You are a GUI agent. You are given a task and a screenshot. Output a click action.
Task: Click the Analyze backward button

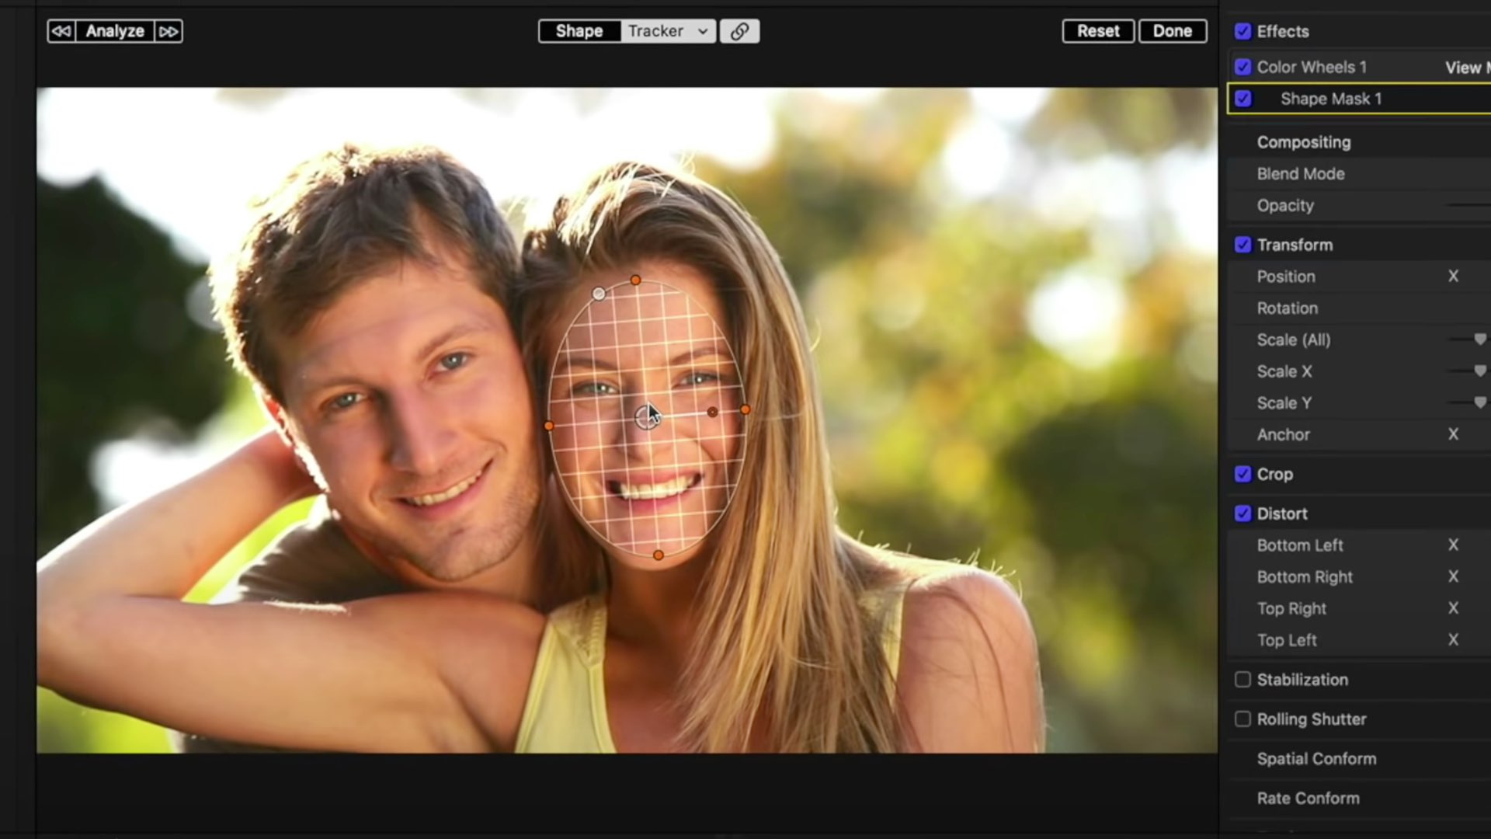coord(61,30)
